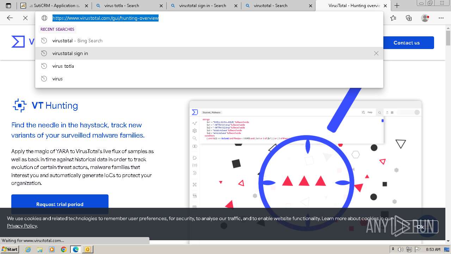The width and height of the screenshot is (451, 254).
Task: Open the Windows Start menu
Action: pyautogui.click(x=10, y=249)
